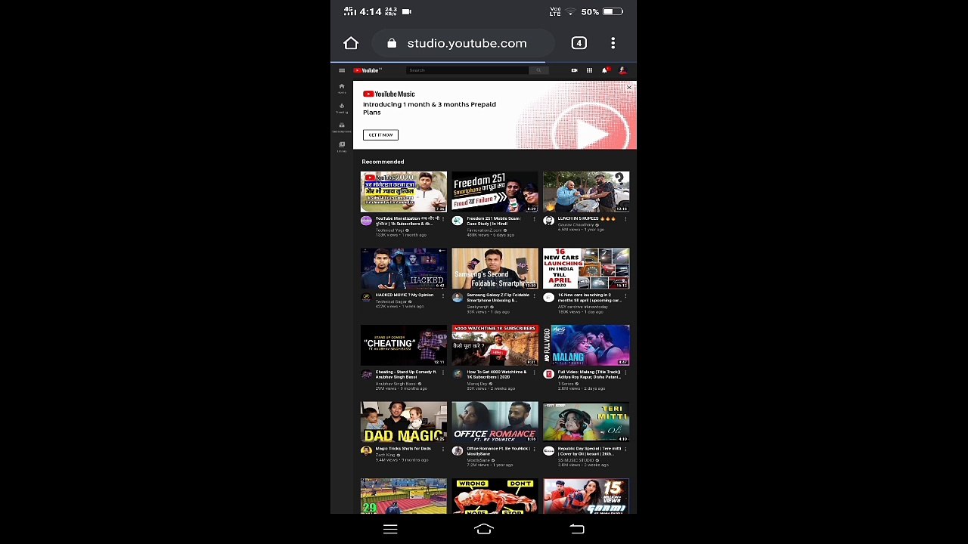The height and width of the screenshot is (544, 968).
Task: Open the create video camera icon
Action: [x=574, y=70]
